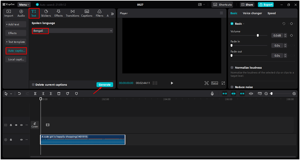Open the Import media tab

coord(9,13)
